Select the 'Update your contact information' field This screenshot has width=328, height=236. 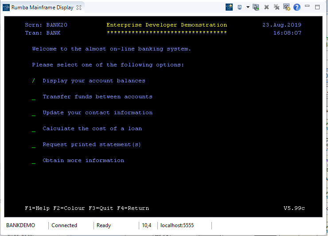coord(34,113)
